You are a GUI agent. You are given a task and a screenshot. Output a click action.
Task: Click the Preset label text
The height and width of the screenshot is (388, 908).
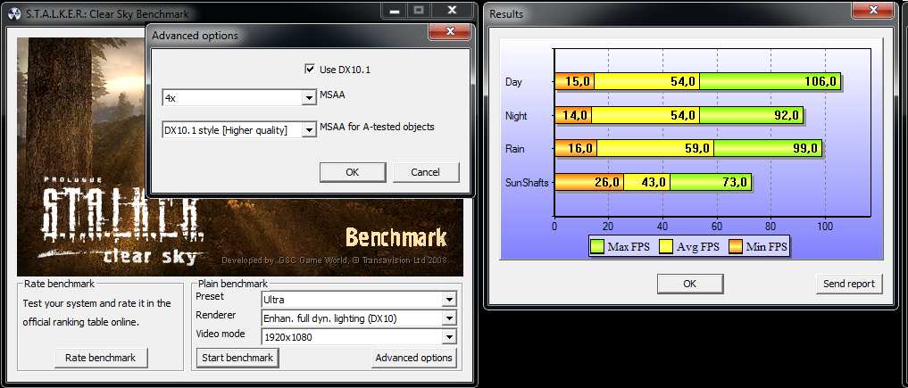click(210, 297)
